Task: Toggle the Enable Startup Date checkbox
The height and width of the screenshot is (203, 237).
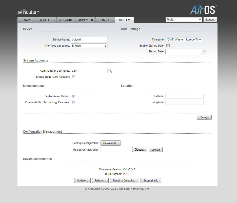Action: tap(168, 46)
